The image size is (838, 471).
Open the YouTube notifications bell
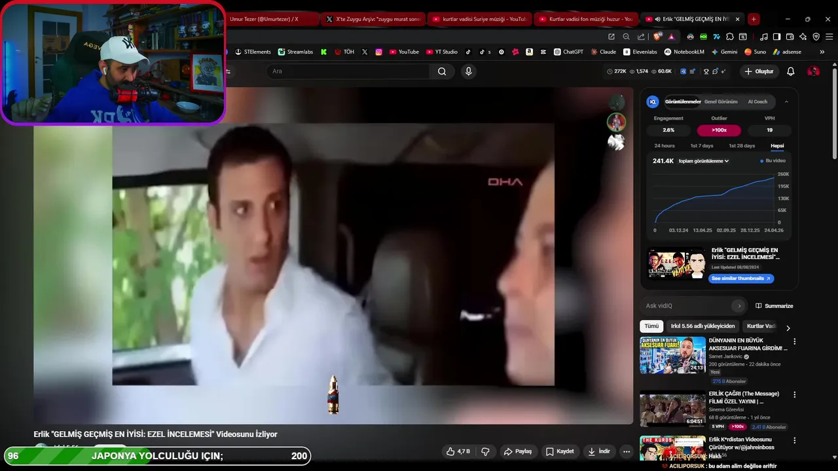[x=790, y=71]
